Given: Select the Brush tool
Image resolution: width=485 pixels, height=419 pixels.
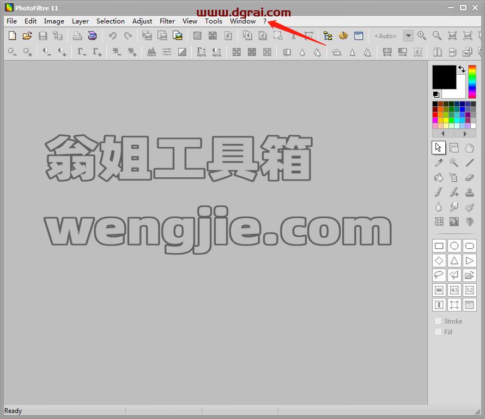Looking at the screenshot, I should click(x=439, y=192).
